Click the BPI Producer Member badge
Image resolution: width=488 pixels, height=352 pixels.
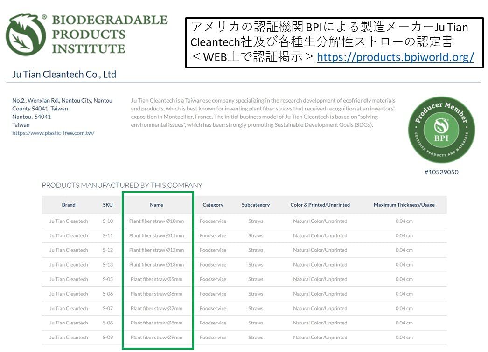441,130
